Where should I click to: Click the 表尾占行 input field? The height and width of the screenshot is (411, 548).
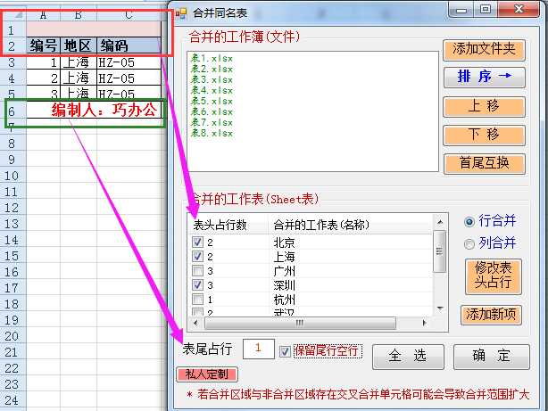point(259,349)
